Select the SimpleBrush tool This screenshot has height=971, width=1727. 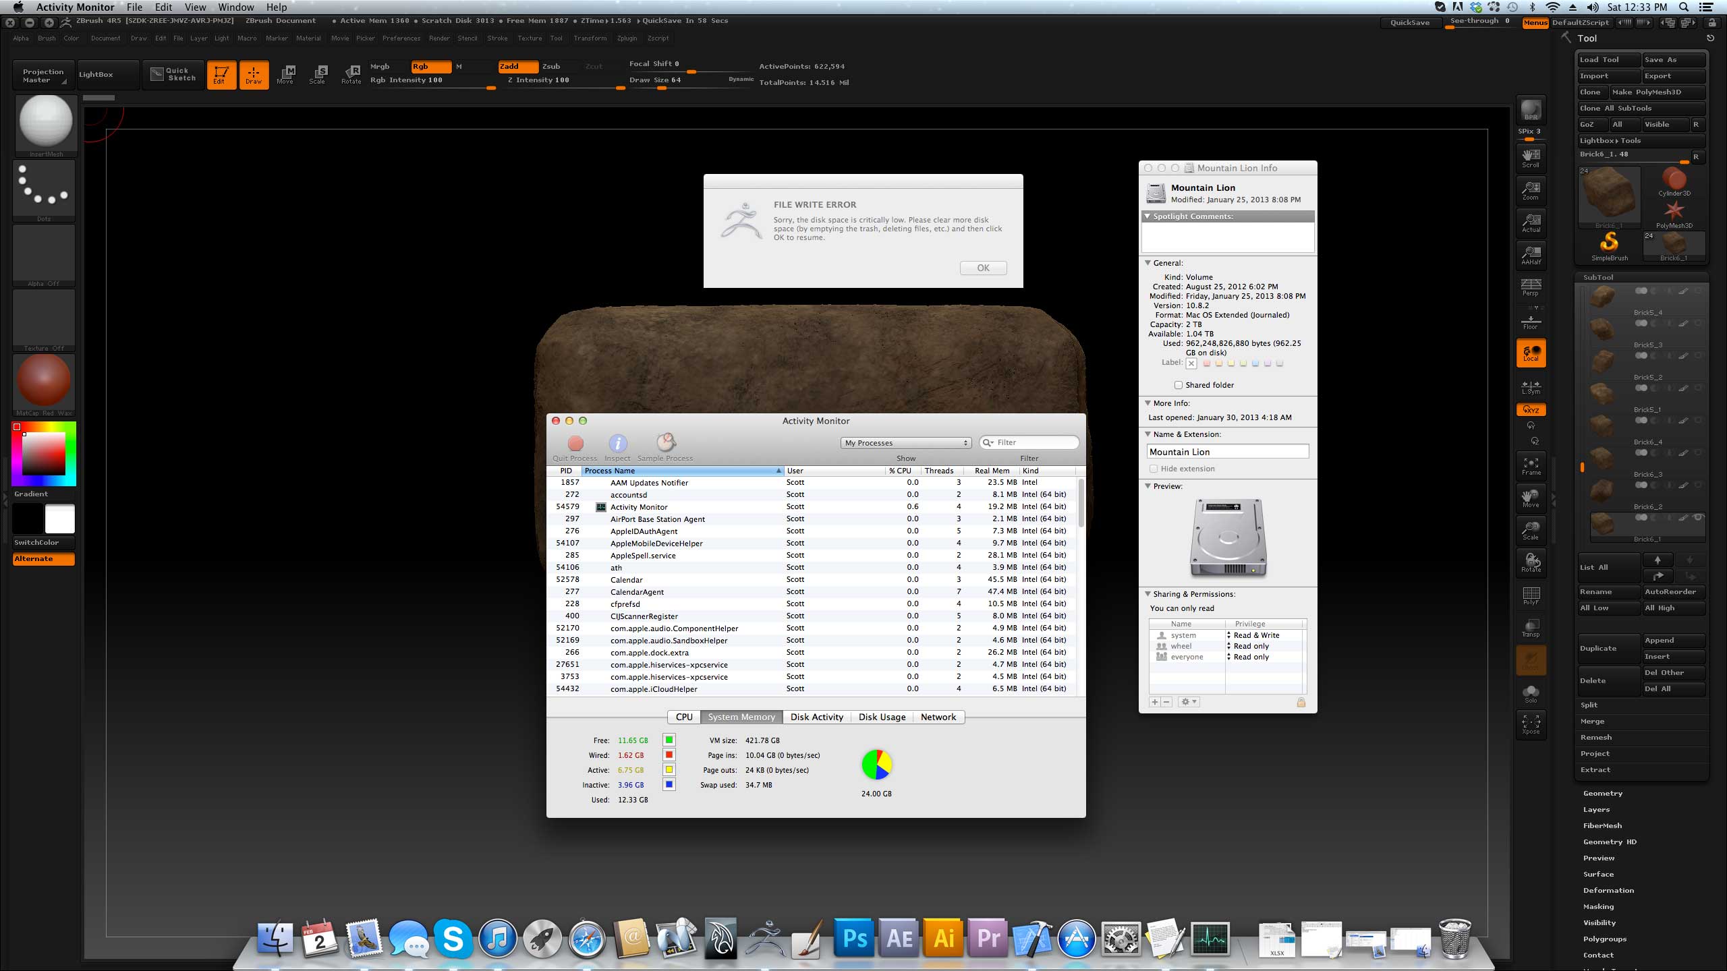click(x=1610, y=247)
